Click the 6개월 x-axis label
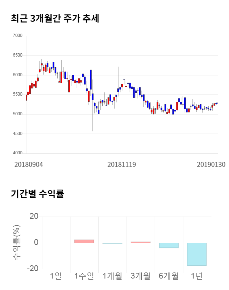 point(169,276)
